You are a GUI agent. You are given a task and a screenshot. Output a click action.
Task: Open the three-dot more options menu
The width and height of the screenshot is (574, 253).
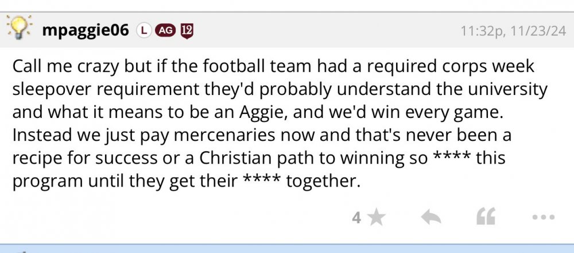tap(543, 218)
